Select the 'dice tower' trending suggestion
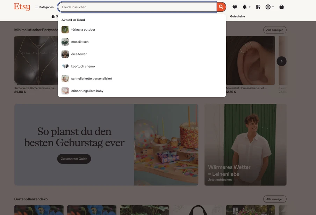Image resolution: width=316 pixels, height=215 pixels. tap(79, 54)
